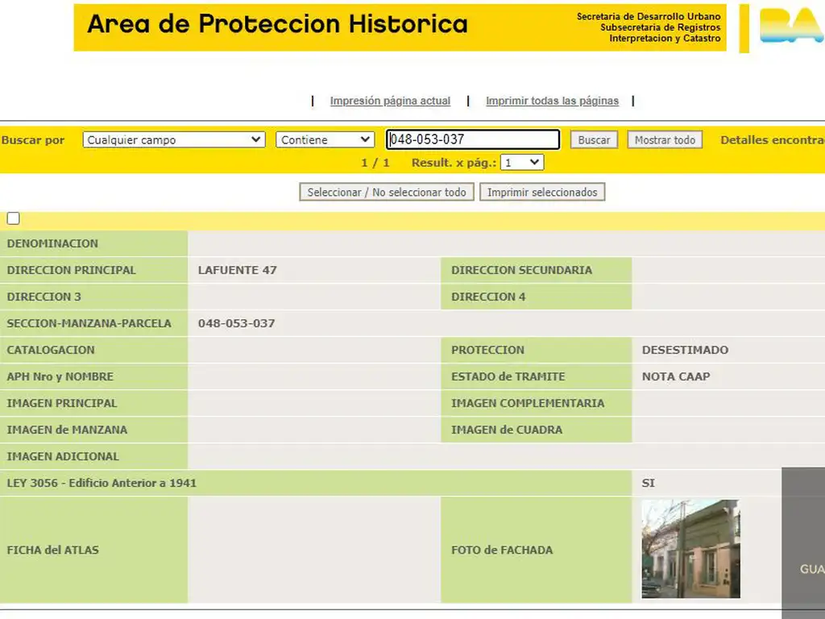Screen dimensions: 825x619
Task: Expand the Cualquier campo search field dropdown
Action: tap(173, 139)
